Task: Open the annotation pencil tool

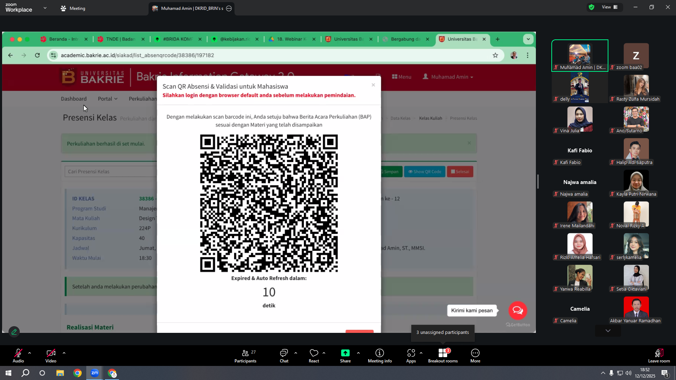Action: (x=14, y=332)
